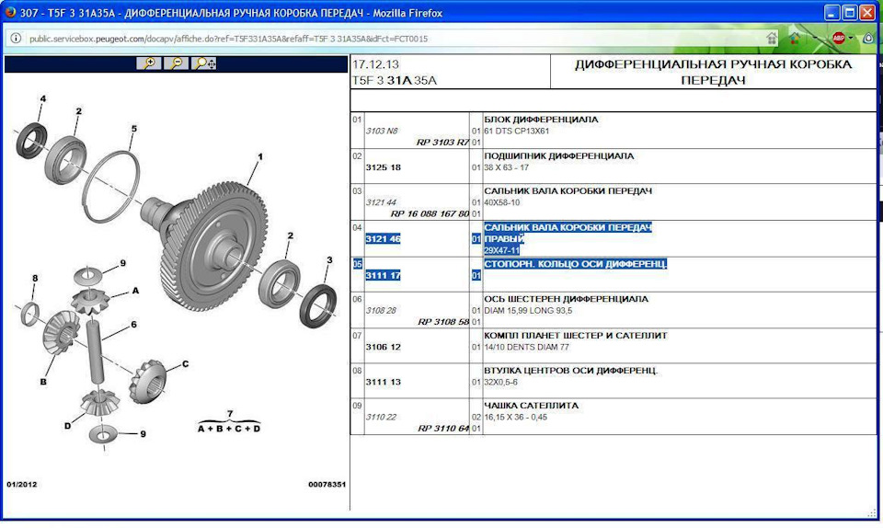The width and height of the screenshot is (883, 528).
Task: Click ЧАШКА САТЕЛЛИТА row title
Action: coord(531,405)
